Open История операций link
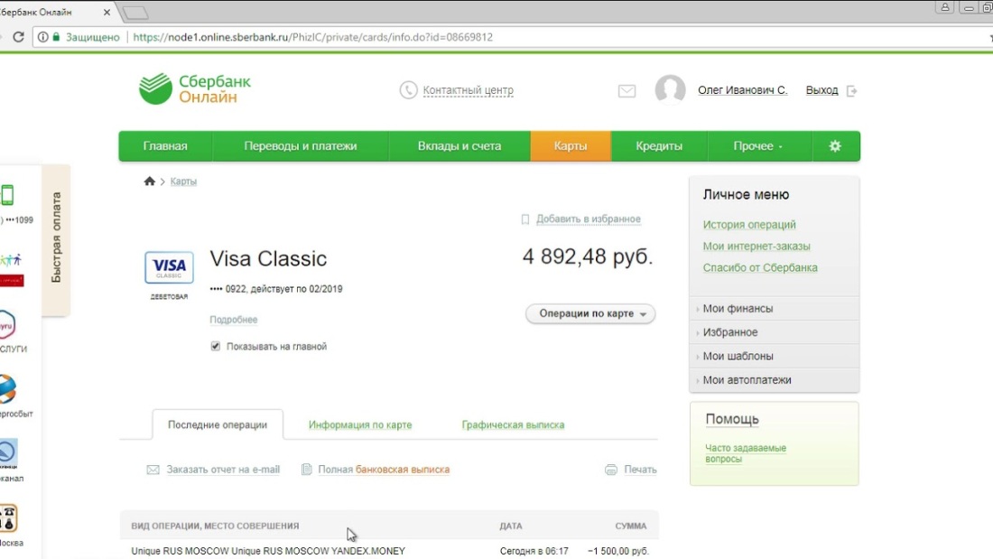The height and width of the screenshot is (559, 993). tap(748, 224)
